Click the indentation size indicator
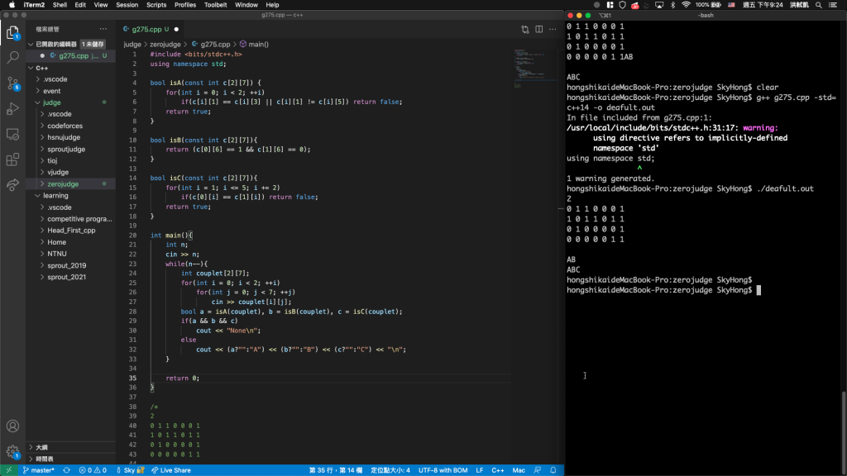This screenshot has height=476, width=847. pos(390,470)
